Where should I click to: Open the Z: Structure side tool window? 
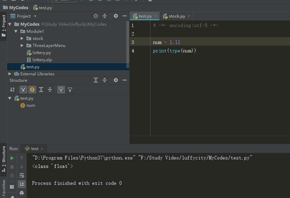tap(4, 159)
